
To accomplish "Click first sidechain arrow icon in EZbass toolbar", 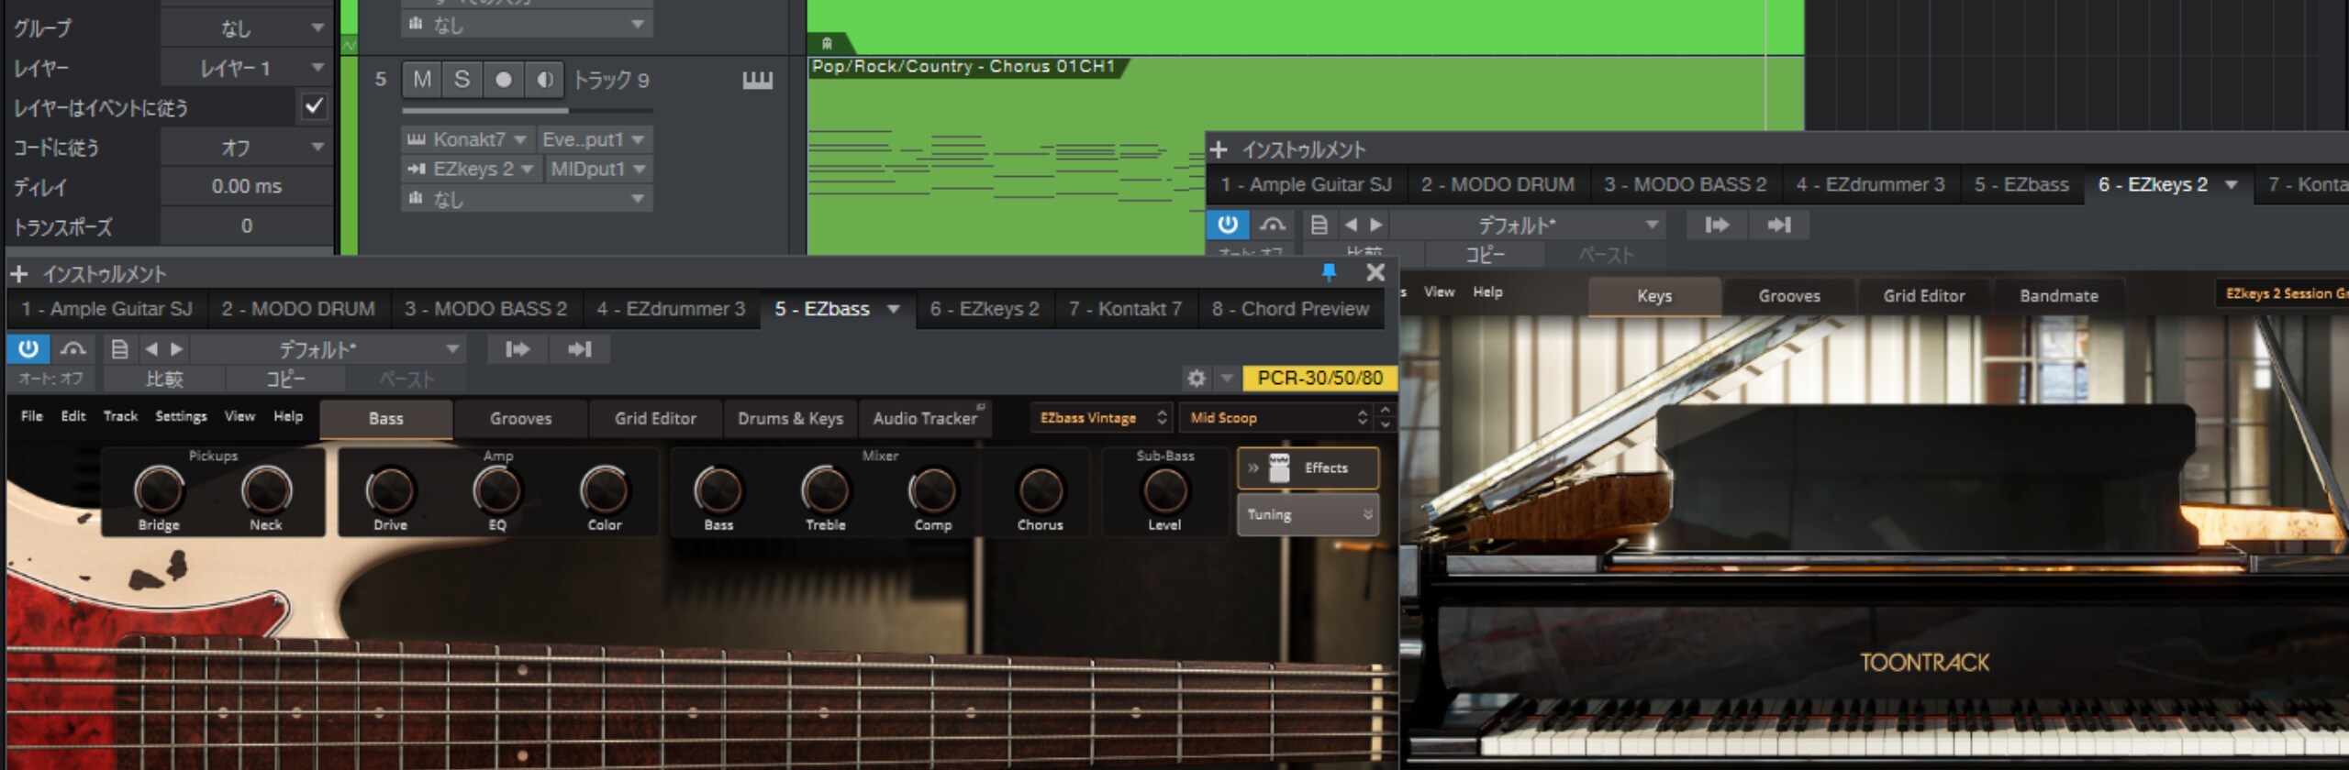I will click(518, 349).
